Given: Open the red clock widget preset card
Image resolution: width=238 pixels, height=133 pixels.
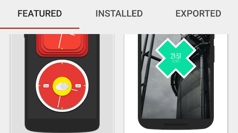Looking at the screenshot, I should pos(62,84).
